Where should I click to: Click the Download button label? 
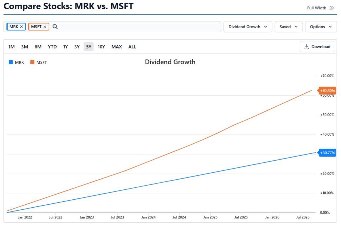pos(321,47)
